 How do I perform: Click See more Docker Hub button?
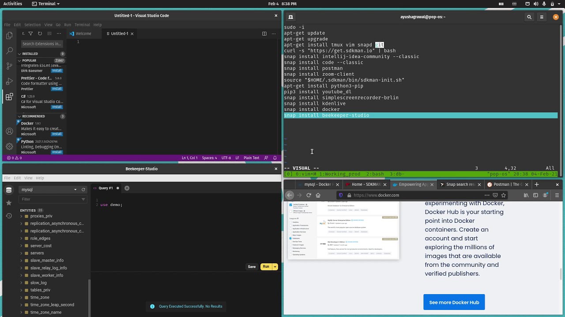[x=454, y=302]
